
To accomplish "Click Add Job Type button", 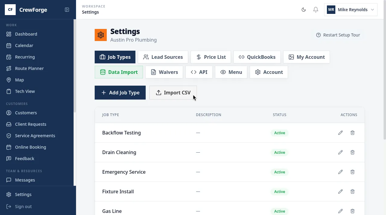I will point(120,93).
